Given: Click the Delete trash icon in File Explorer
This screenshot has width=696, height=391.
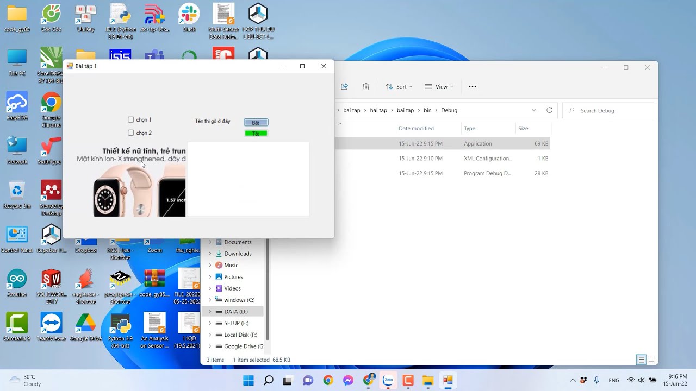Looking at the screenshot, I should [366, 86].
